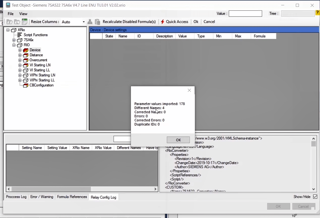Click the yellow help question mark icon
The height and width of the screenshot is (218, 320).
click(x=317, y=13)
